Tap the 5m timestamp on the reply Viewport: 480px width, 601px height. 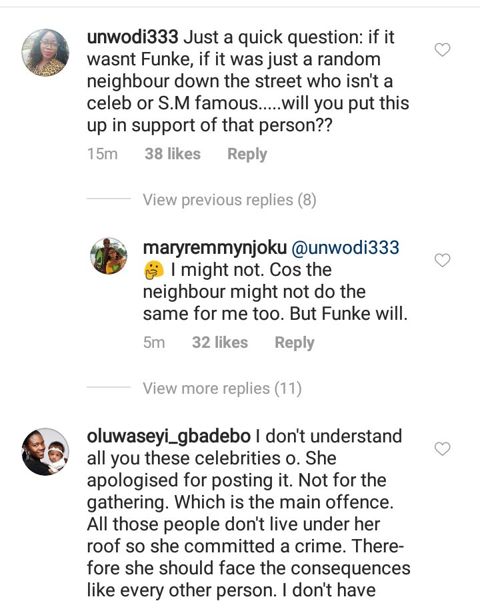click(154, 342)
